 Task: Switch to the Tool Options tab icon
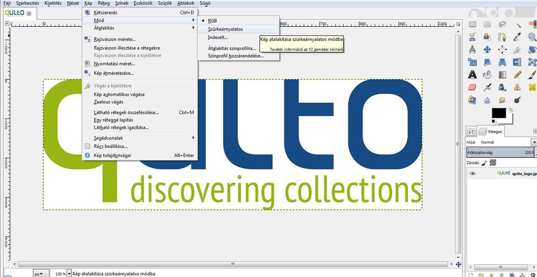point(471,131)
